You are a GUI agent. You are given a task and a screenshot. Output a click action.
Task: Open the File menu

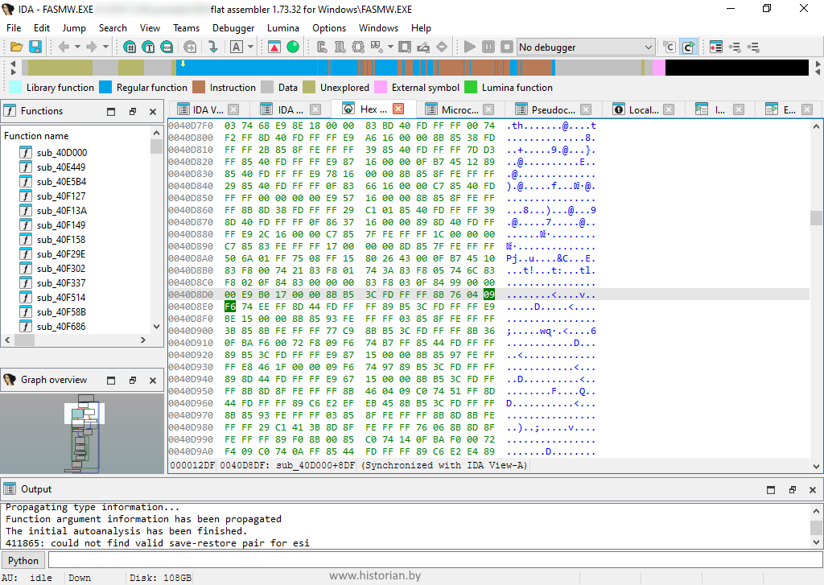point(14,28)
